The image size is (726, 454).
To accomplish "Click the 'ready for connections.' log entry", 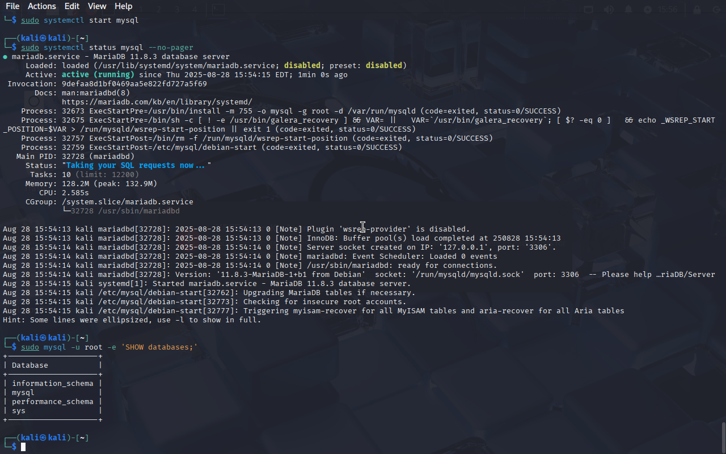I will [402, 265].
